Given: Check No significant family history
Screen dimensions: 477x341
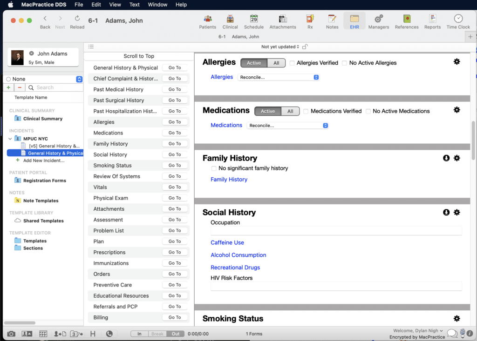Looking at the screenshot, I should (214, 168).
